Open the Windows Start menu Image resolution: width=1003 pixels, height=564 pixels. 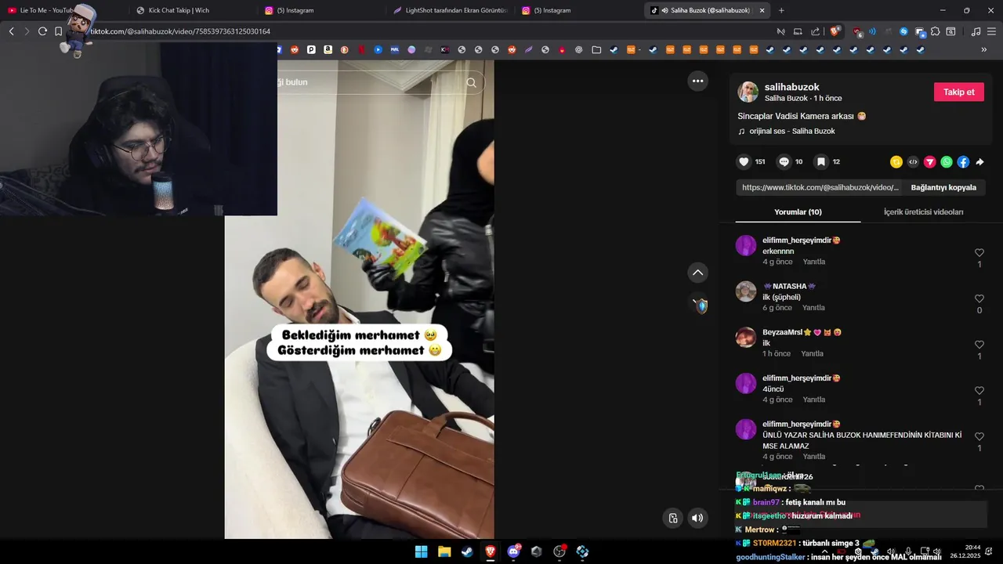click(x=422, y=551)
